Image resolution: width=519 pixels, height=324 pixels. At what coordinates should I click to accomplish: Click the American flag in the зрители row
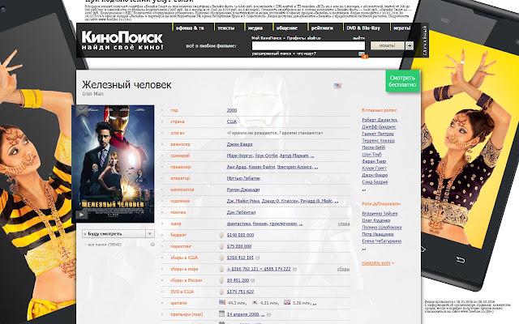pos(222,302)
